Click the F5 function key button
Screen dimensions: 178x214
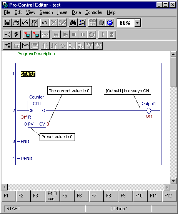click(x=67, y=196)
